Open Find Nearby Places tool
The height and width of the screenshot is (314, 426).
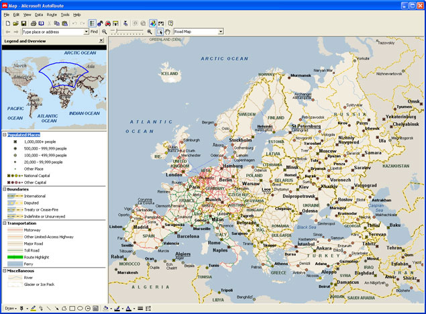click(x=100, y=23)
